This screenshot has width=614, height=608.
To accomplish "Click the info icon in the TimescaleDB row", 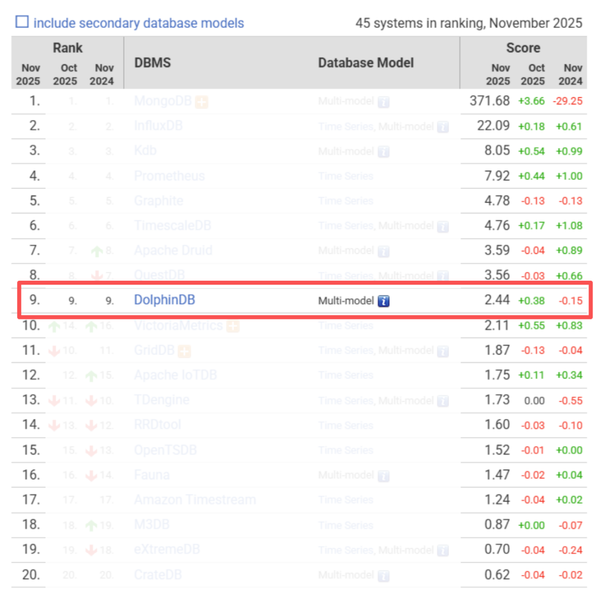I will [443, 226].
